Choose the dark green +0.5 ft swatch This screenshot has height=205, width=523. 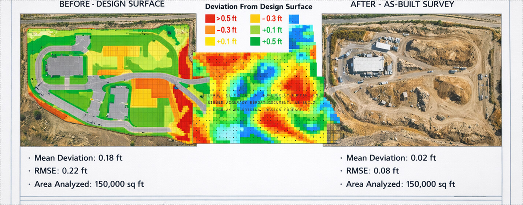(255, 41)
